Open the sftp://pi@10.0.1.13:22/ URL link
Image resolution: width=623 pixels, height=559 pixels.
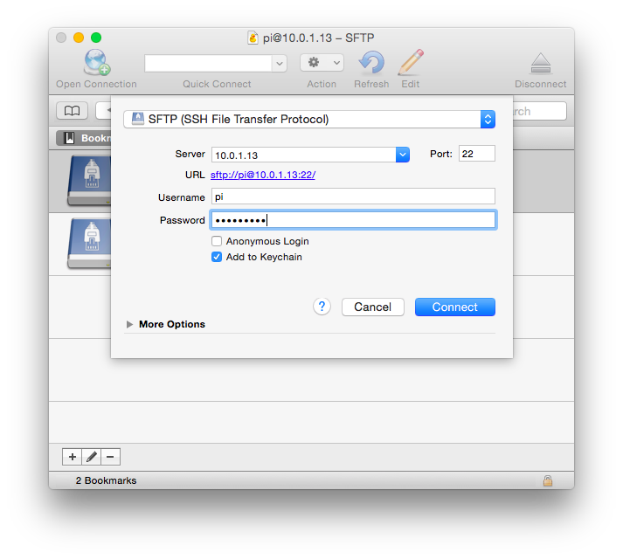[x=263, y=175]
